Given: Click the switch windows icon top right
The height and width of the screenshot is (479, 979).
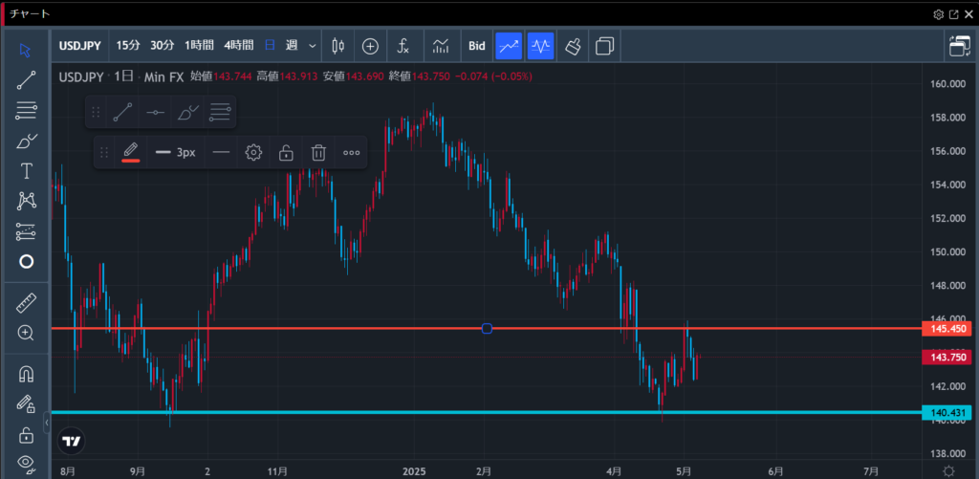Looking at the screenshot, I should coord(958,46).
